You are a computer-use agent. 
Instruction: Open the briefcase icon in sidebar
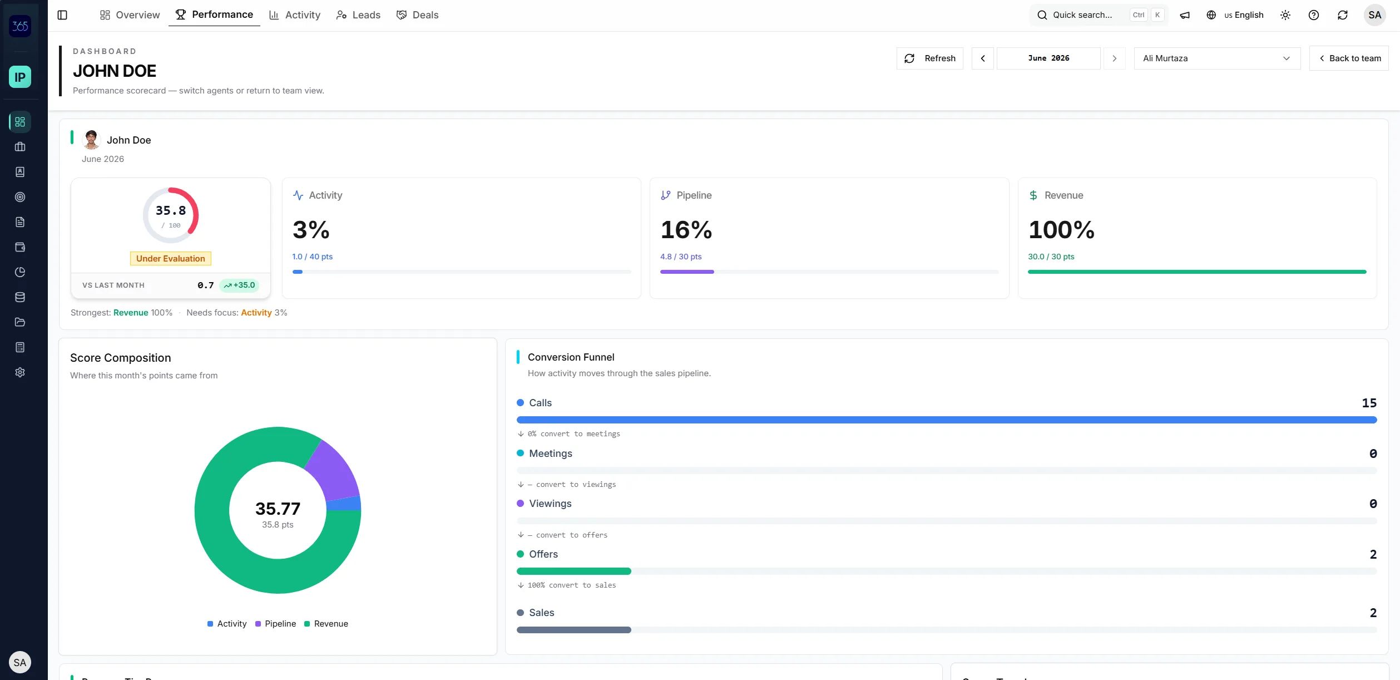click(x=20, y=147)
